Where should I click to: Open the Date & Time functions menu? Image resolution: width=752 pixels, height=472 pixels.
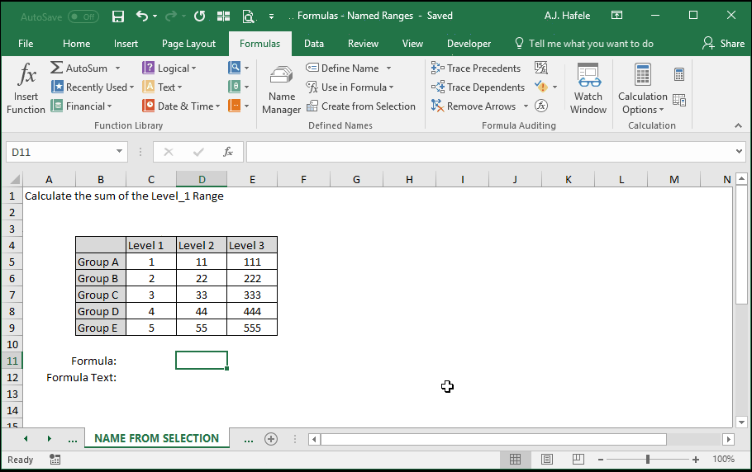[x=181, y=106]
